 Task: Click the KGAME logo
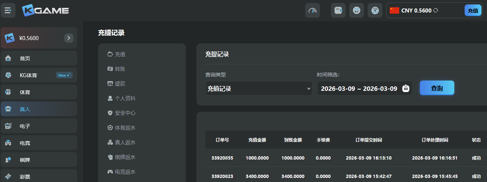(x=46, y=10)
